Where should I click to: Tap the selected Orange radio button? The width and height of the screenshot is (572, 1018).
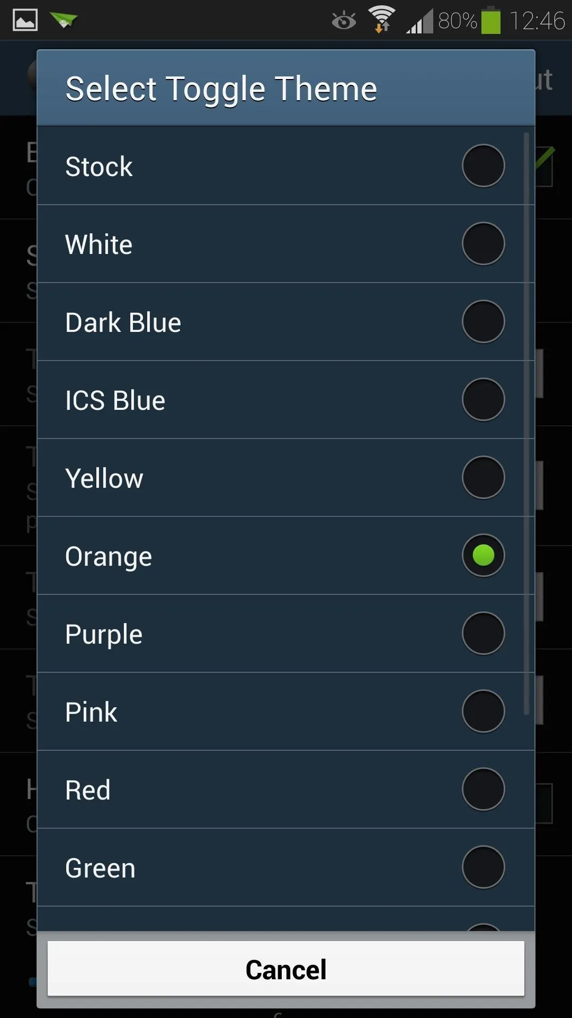point(483,556)
